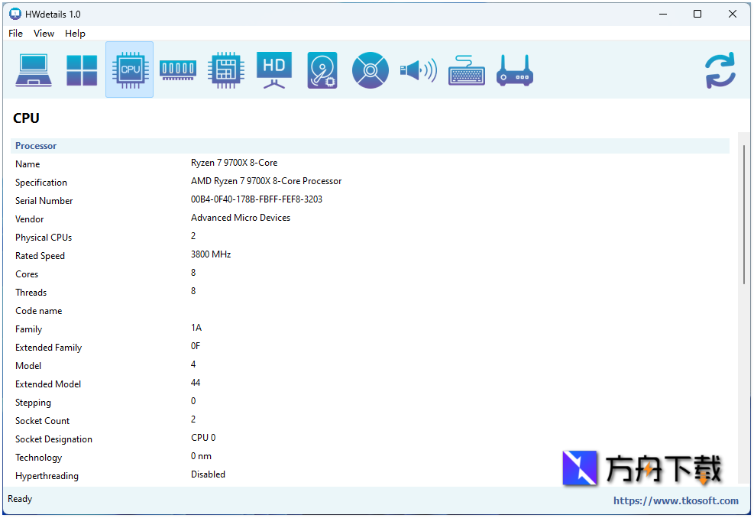Open the network router icon
This screenshot has height=518, width=754.
pyautogui.click(x=515, y=70)
